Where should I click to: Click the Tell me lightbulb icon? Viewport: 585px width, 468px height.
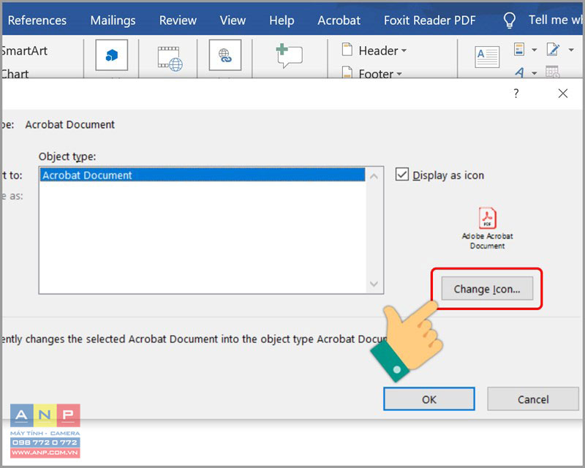[509, 20]
